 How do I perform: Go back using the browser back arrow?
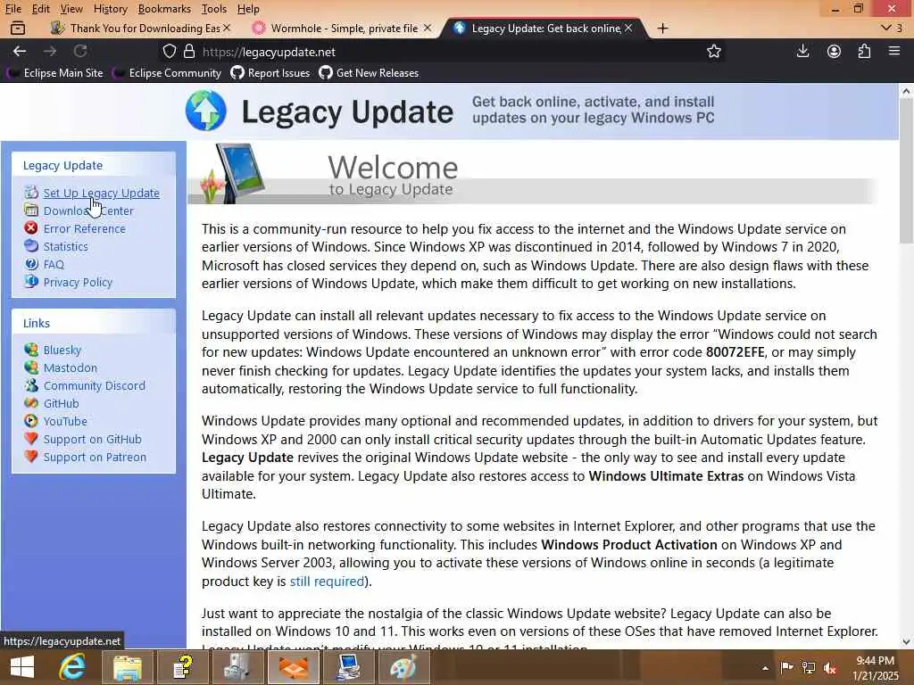point(20,51)
